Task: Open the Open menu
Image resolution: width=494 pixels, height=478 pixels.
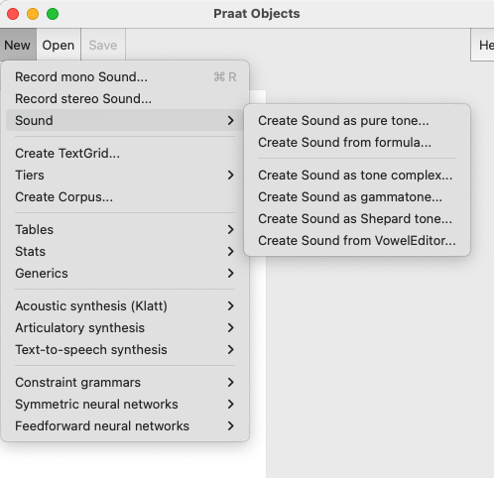Action: pos(59,45)
